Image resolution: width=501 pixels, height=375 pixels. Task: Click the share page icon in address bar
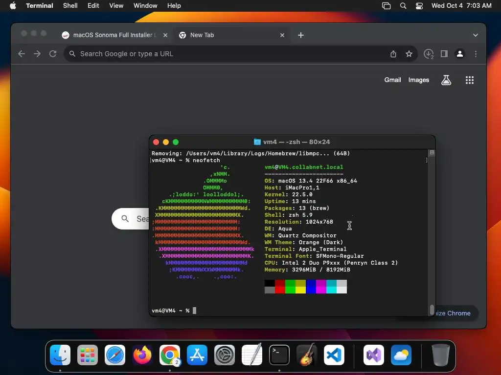393,54
